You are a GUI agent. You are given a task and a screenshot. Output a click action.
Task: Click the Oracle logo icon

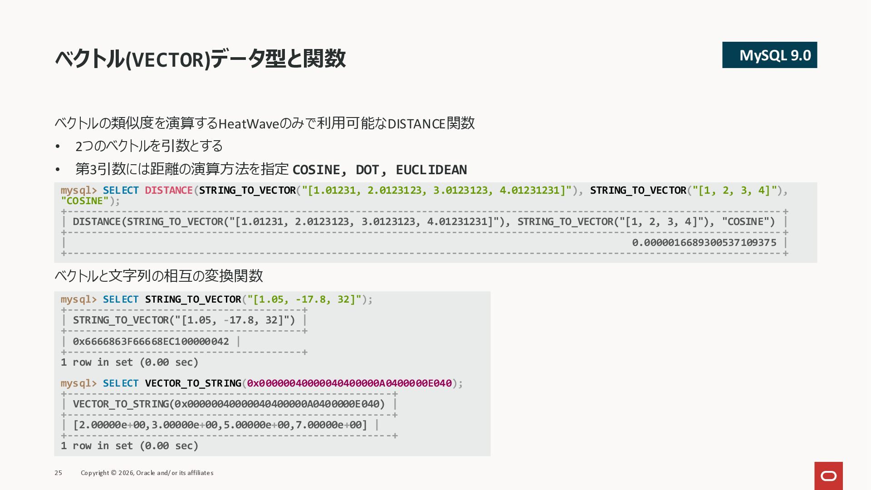pos(828,475)
